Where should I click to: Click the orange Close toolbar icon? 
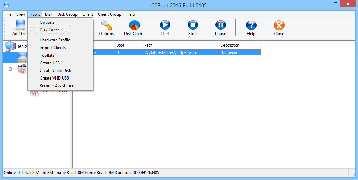click(x=279, y=25)
